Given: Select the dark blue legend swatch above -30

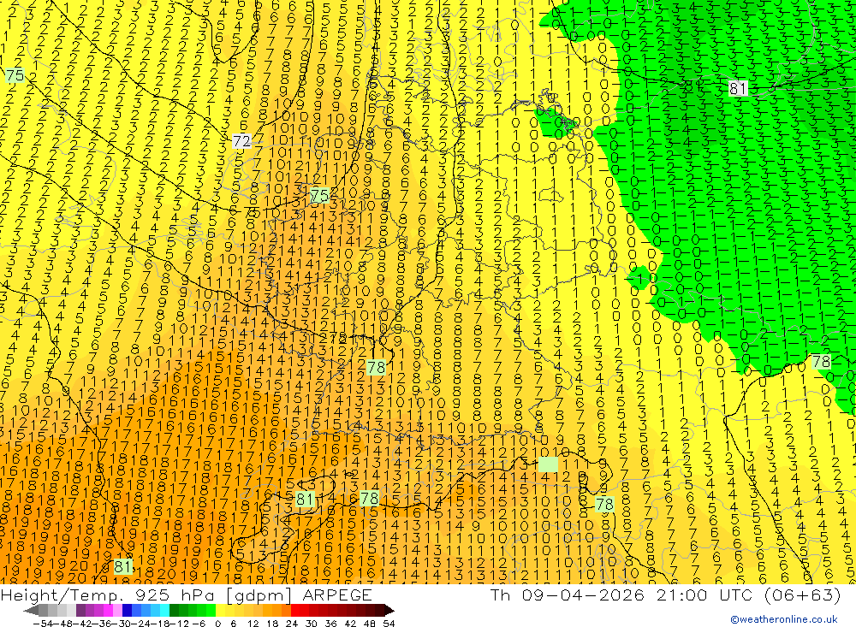Looking at the screenshot, I should [127, 610].
